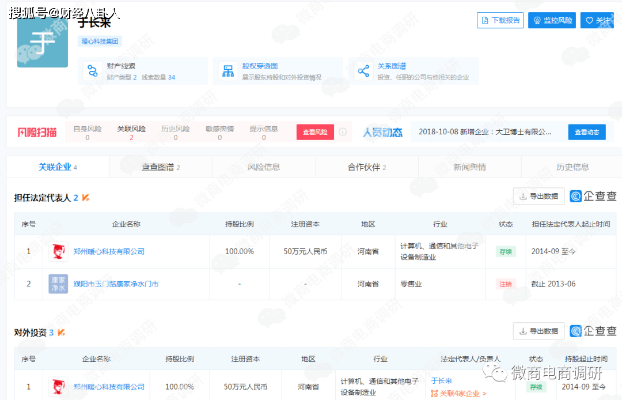Viewport: 622px width, 400px height.
Task: Open the 濮阳市王门镇康家净水门市 company link
Action: tap(116, 284)
